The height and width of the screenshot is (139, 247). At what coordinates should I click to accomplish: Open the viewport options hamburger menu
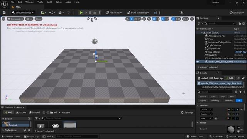(3, 19)
